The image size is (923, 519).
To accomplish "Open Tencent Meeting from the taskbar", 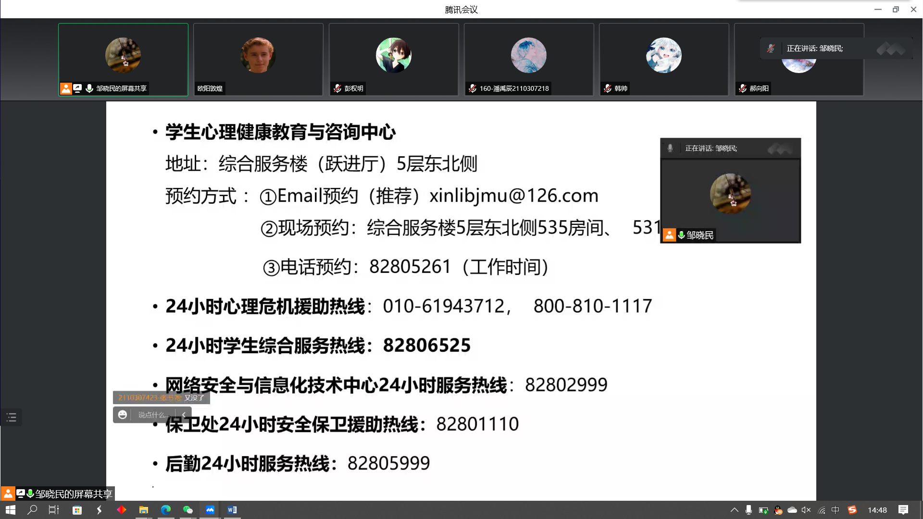I will (x=210, y=510).
